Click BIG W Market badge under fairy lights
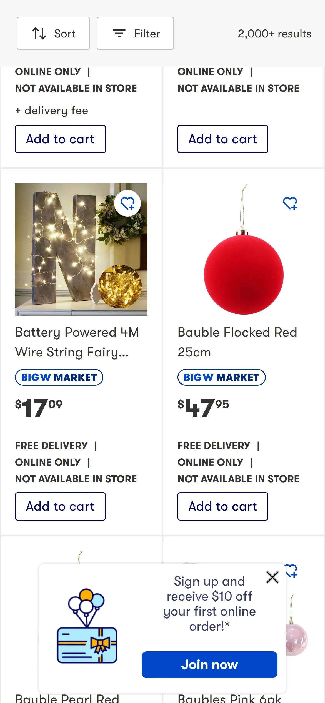The image size is (325, 703). (59, 377)
